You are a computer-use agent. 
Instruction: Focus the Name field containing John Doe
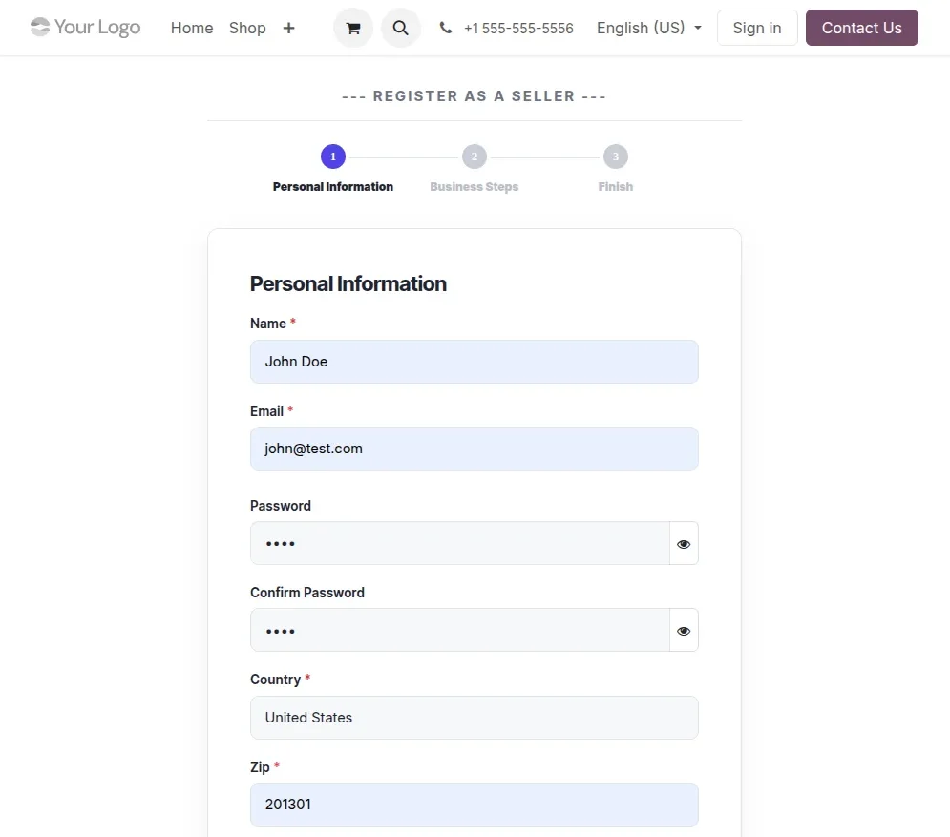click(x=475, y=362)
